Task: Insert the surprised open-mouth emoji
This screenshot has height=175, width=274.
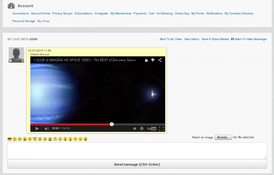Action: pyautogui.click(x=65, y=139)
